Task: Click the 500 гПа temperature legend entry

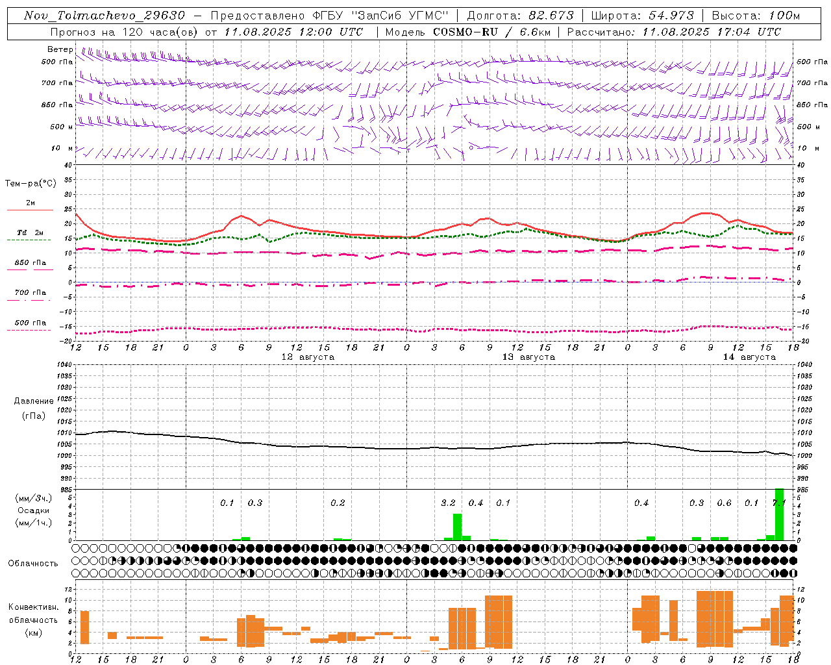Action: click(31, 322)
